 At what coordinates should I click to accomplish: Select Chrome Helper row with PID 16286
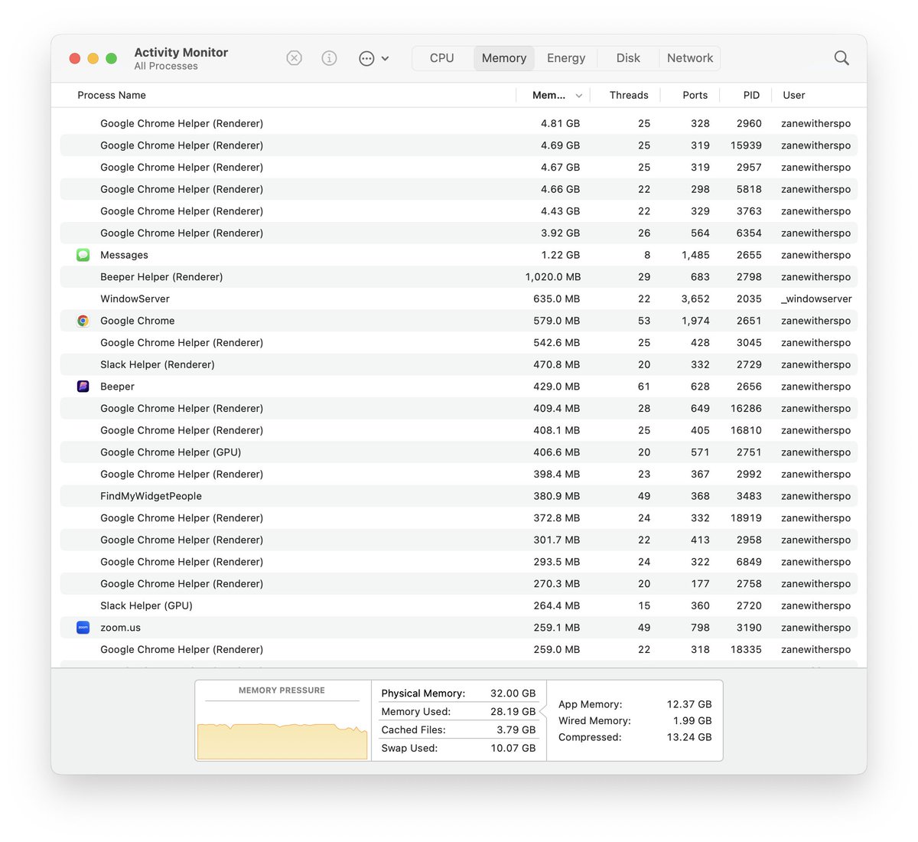(x=459, y=409)
